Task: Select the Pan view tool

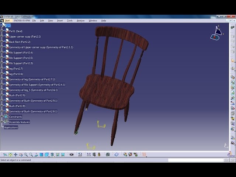Action: [x=15, y=155]
